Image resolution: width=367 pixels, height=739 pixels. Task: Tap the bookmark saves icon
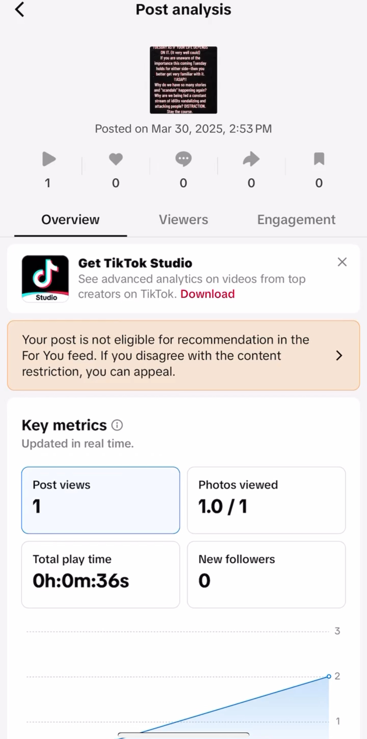point(319,159)
